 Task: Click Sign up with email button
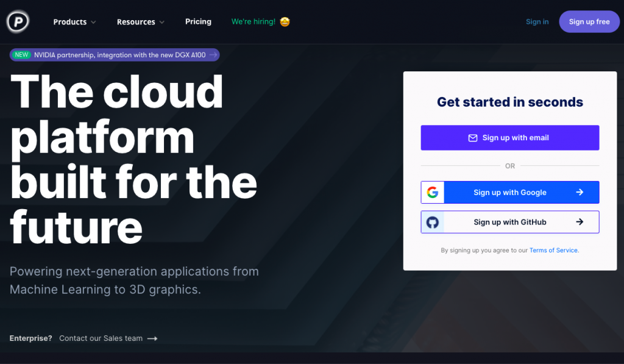point(510,138)
